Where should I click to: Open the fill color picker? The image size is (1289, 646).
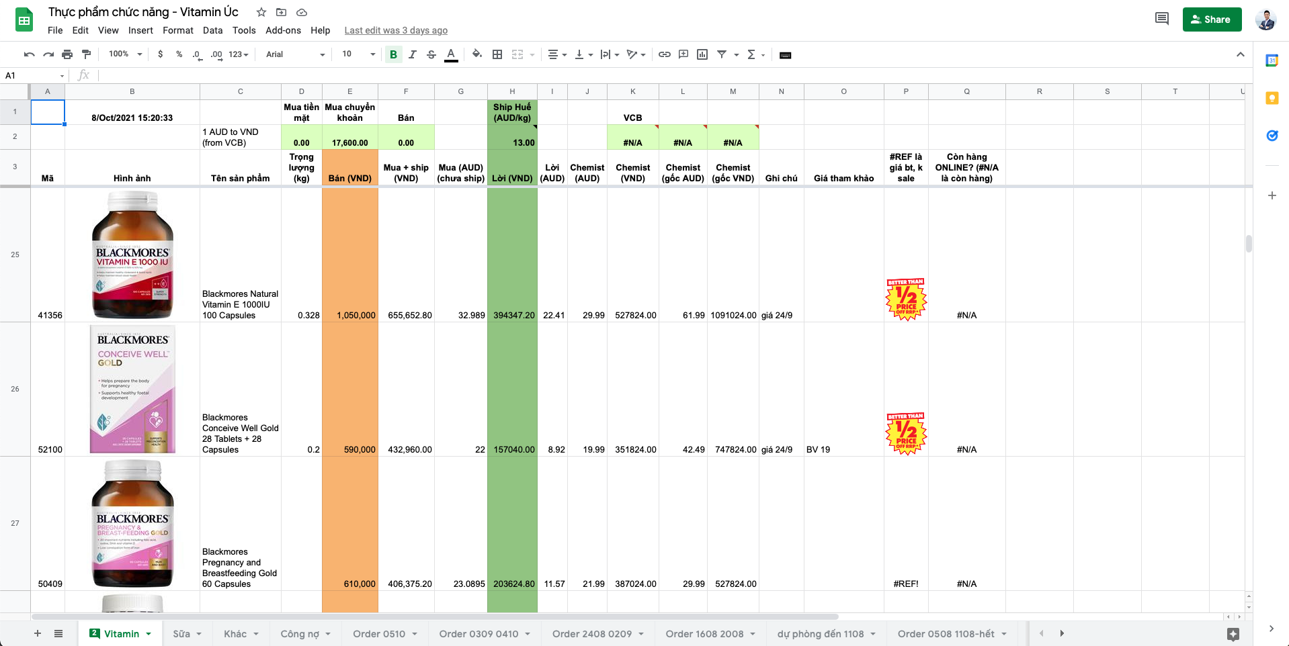476,54
